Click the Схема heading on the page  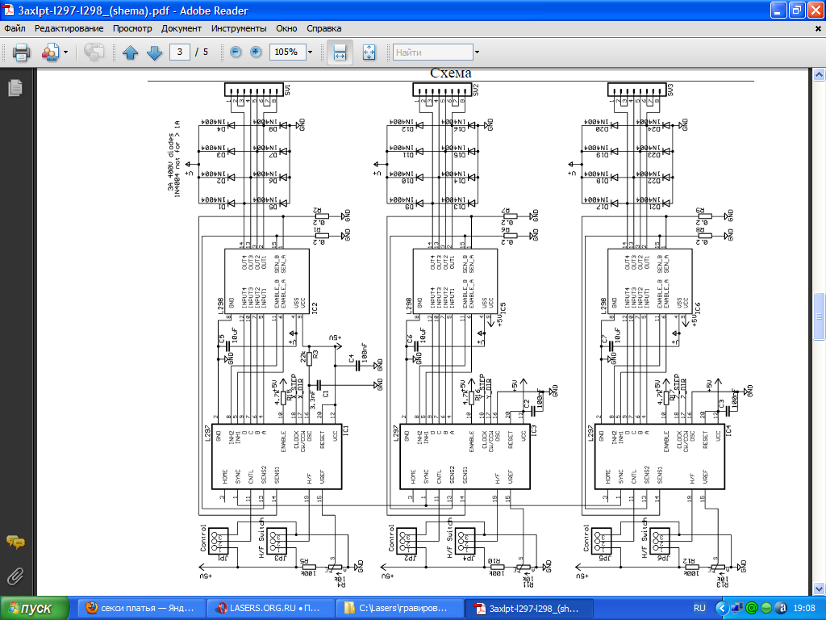click(450, 73)
